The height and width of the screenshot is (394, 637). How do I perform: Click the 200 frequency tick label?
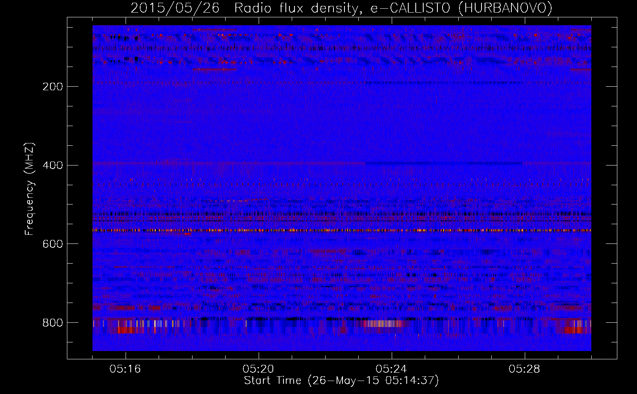tap(52, 87)
